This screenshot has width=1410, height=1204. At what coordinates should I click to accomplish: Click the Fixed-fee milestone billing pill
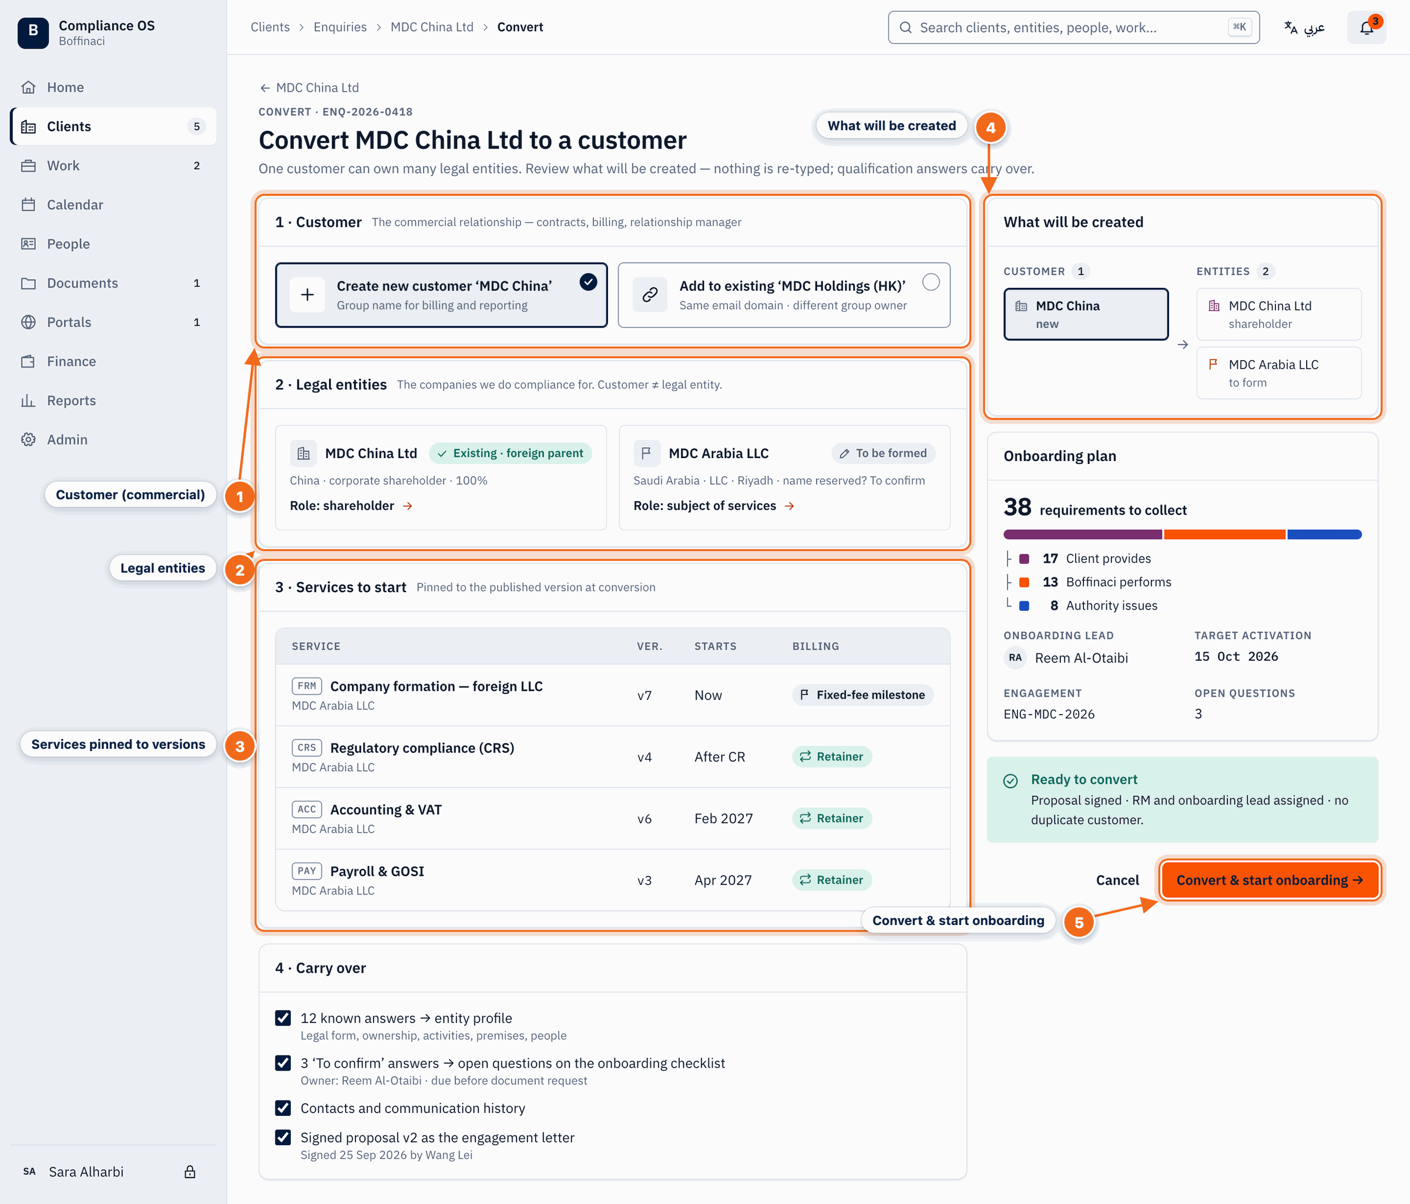coord(862,695)
